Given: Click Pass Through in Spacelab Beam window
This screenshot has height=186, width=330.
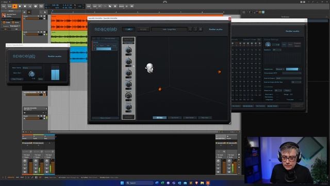Looking at the screenshot, I should (x=17, y=79).
